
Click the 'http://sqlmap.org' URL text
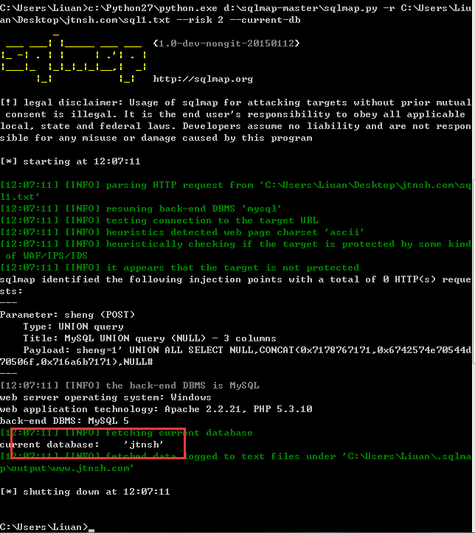coord(203,79)
